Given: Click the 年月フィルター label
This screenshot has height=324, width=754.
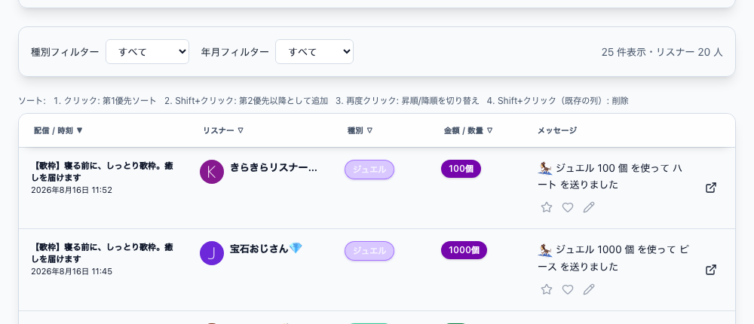Looking at the screenshot, I should [235, 52].
